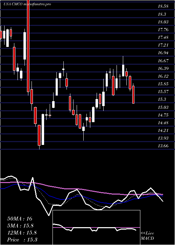
Task: Click the 15.3 price axis label
Action: pos(162,99)
